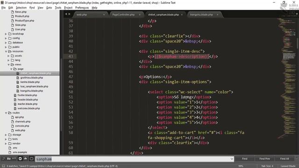Click header.blade.php file icon
Image resolution: width=299 pixels, height=168 pixels.
click(x=15, y=99)
